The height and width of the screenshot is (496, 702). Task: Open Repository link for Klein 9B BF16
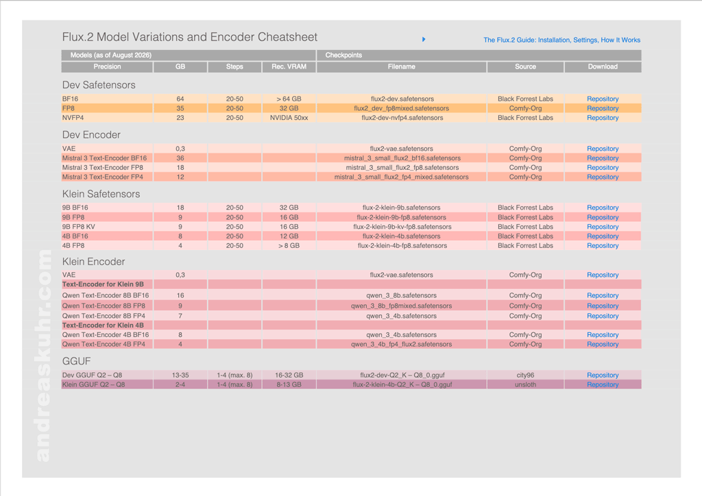tap(603, 208)
